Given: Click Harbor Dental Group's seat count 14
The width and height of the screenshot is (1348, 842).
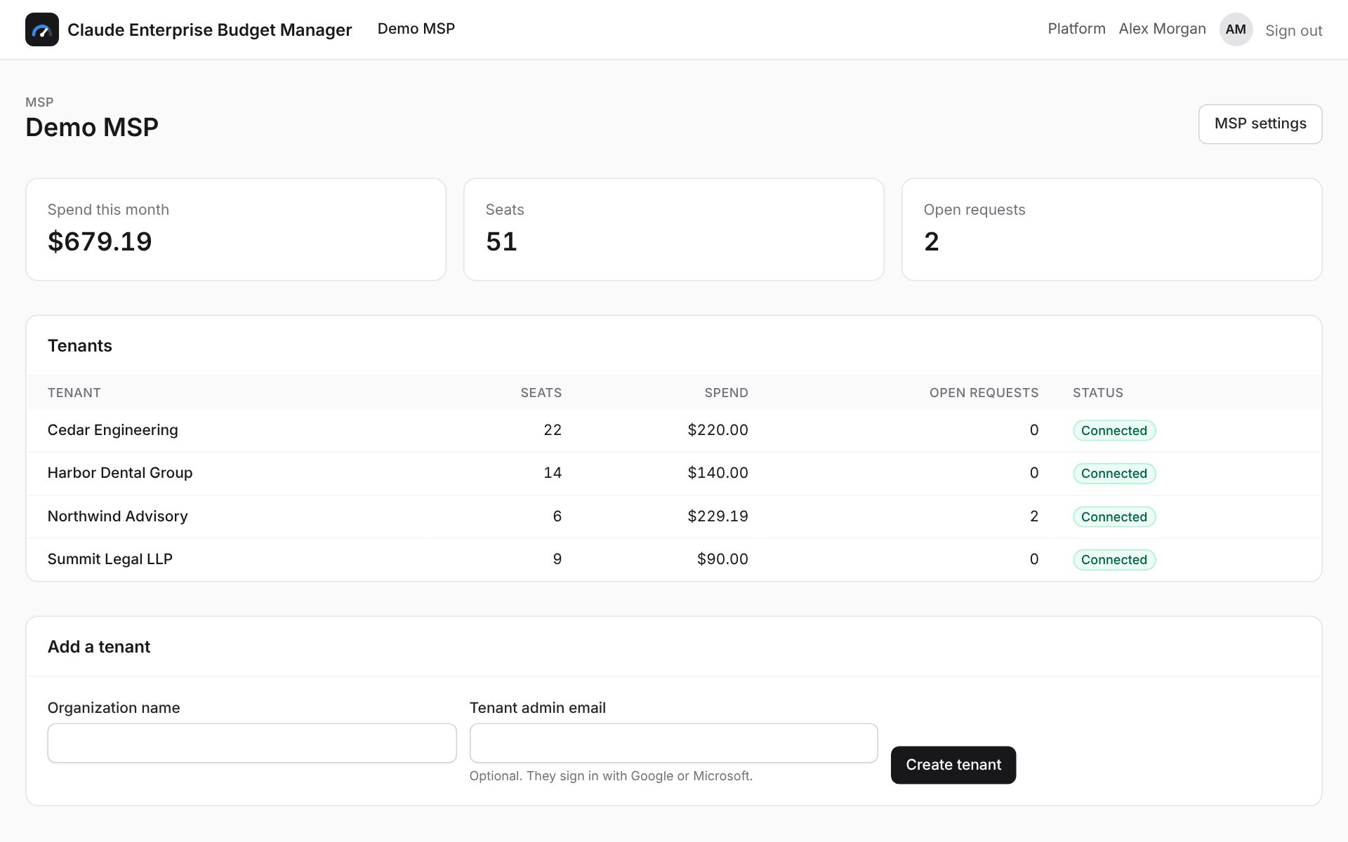Looking at the screenshot, I should tap(553, 473).
